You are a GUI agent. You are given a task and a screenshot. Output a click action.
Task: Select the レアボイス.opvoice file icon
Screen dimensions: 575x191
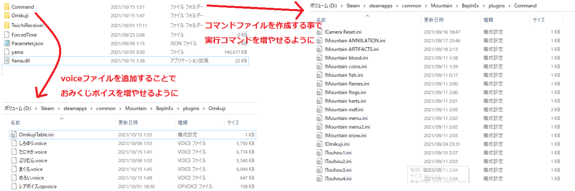(13, 186)
